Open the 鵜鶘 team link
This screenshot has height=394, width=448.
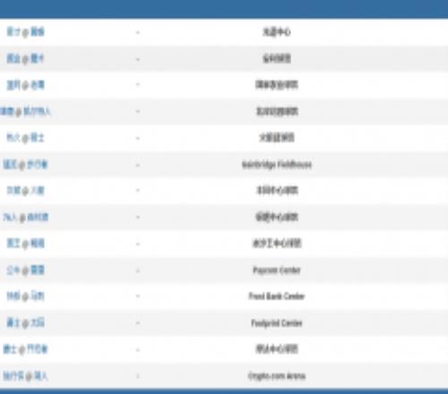click(x=38, y=244)
